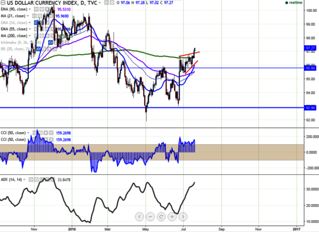Expand the EMA (55, close) dropdown arrow
This screenshot has height=232, width=319.
[x=30, y=29]
